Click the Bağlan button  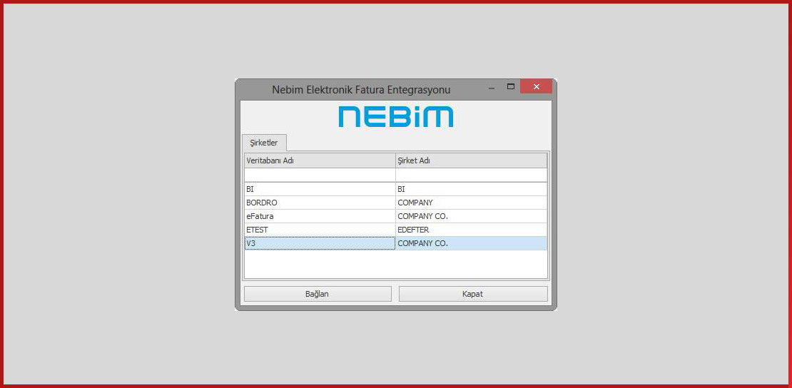318,294
